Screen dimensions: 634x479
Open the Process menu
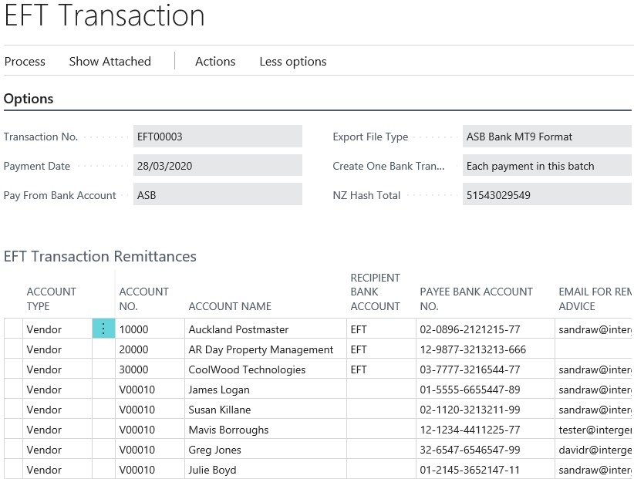[24, 62]
